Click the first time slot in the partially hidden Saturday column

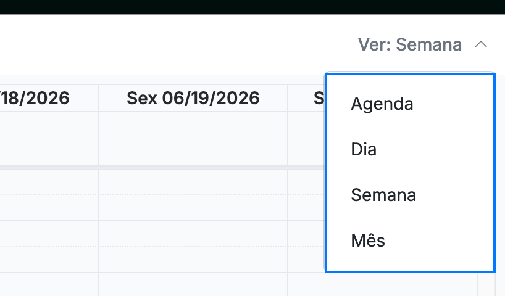point(306,182)
